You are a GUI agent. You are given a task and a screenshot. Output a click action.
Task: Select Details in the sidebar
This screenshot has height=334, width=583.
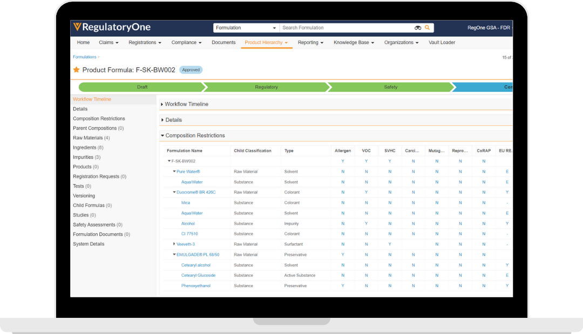[80, 109]
